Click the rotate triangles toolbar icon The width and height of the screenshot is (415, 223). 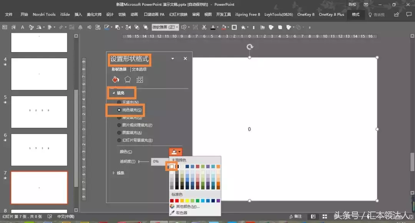[x=39, y=27]
